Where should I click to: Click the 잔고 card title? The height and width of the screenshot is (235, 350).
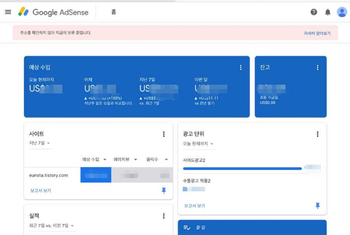265,67
